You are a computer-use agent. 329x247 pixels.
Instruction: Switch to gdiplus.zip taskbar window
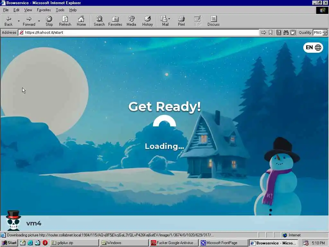74,243
